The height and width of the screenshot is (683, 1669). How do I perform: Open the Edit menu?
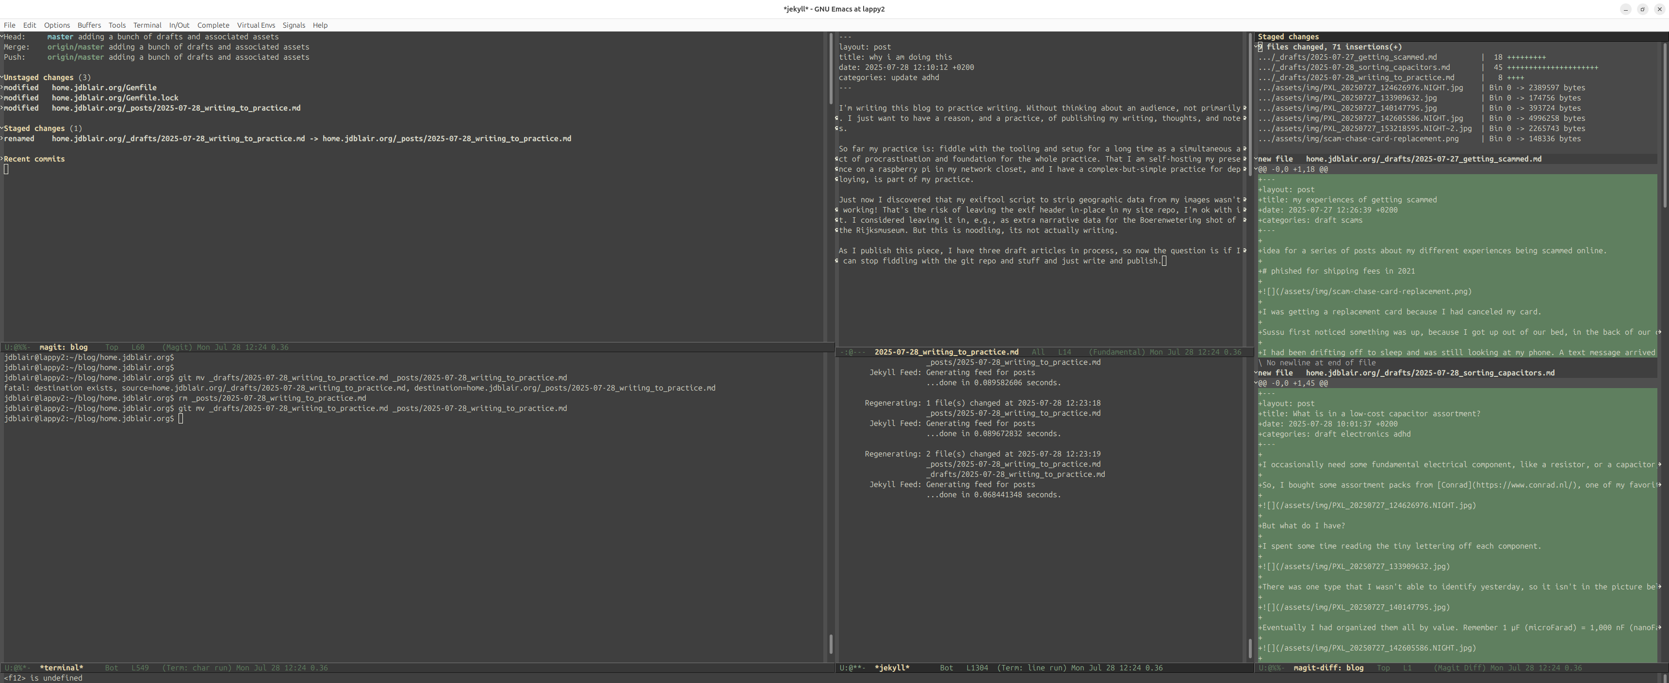tap(29, 25)
